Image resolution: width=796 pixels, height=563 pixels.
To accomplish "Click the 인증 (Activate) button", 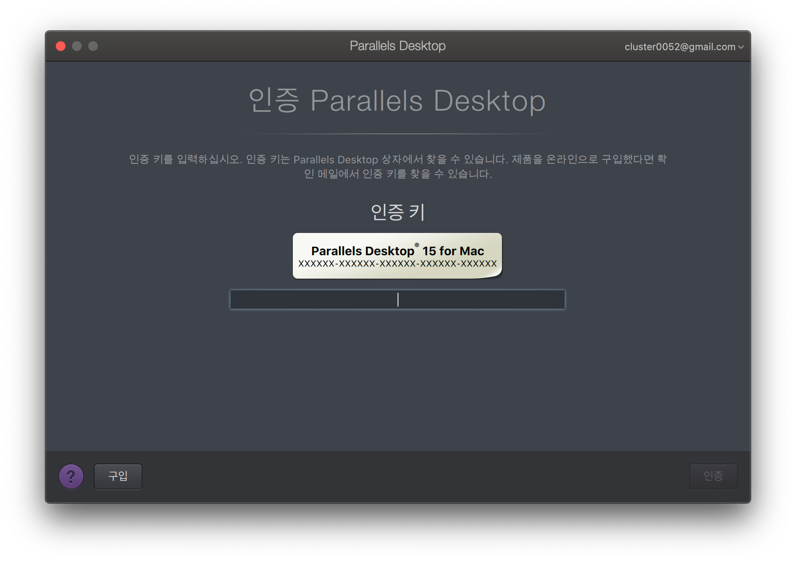I will click(x=713, y=476).
